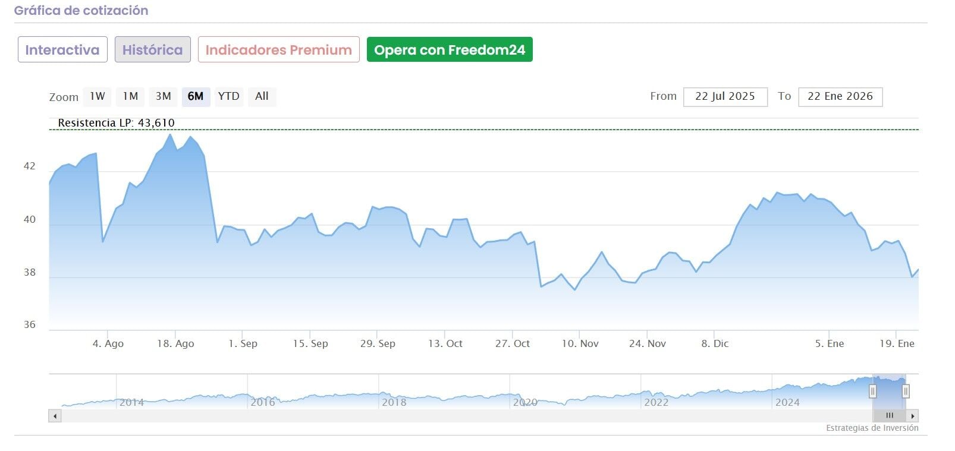The height and width of the screenshot is (451, 955).
Task: Set zoom range to 1M
Action: (x=130, y=96)
